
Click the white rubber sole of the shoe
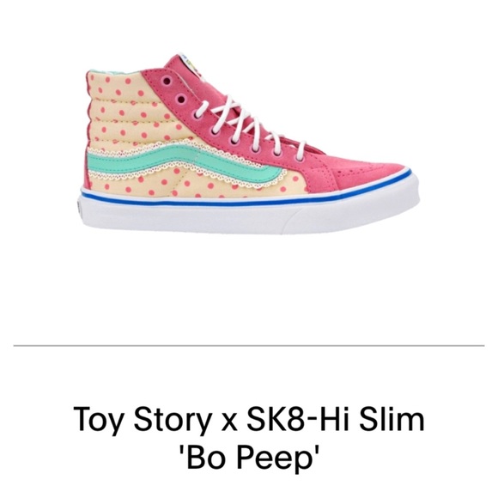249,219
